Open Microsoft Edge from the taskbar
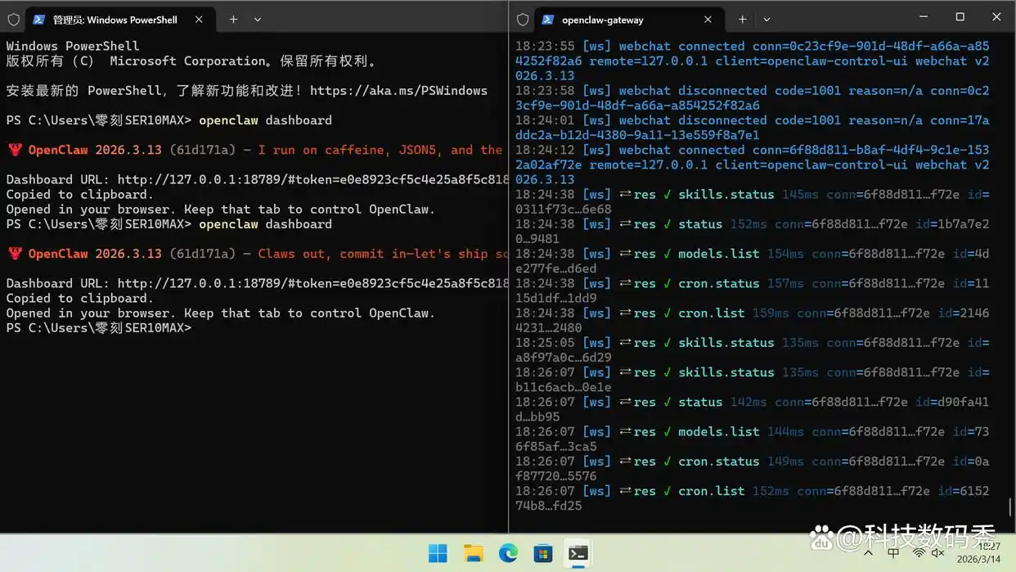Image resolution: width=1016 pixels, height=572 pixels. pos(508,553)
